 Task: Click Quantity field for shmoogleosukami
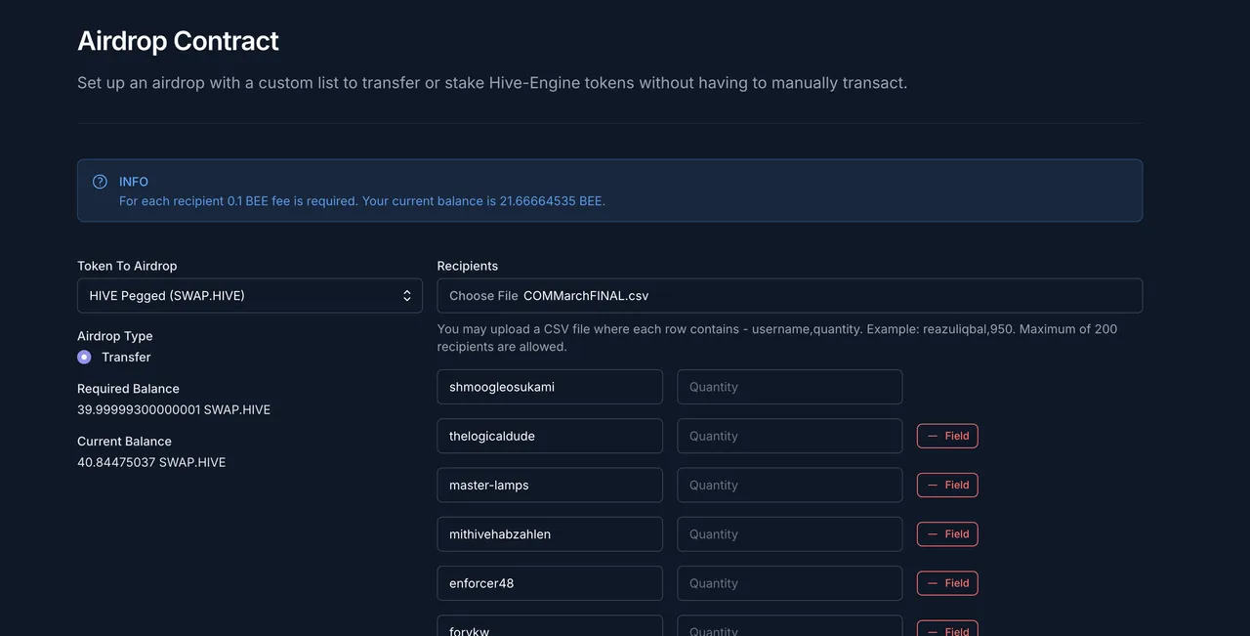[x=790, y=387]
